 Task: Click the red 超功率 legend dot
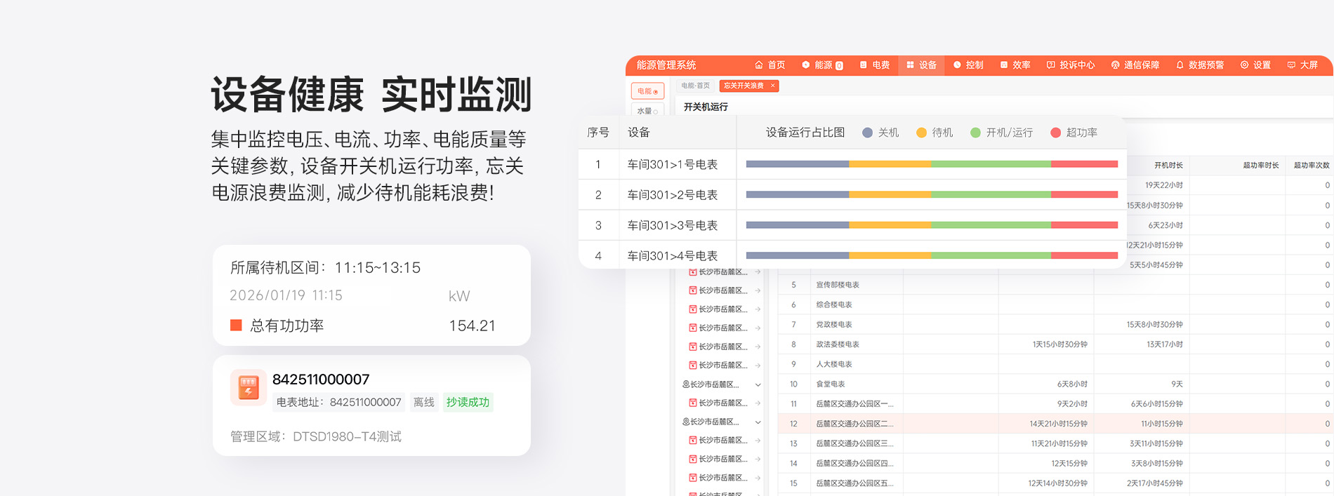(x=1055, y=133)
